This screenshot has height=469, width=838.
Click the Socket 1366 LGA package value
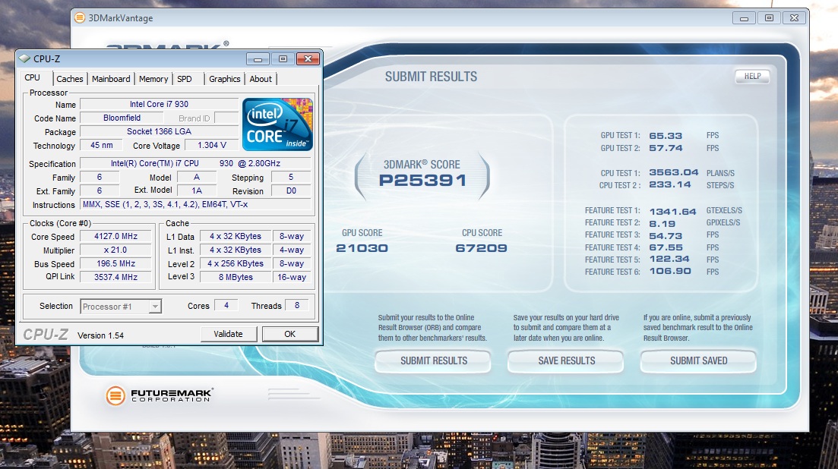coord(159,131)
